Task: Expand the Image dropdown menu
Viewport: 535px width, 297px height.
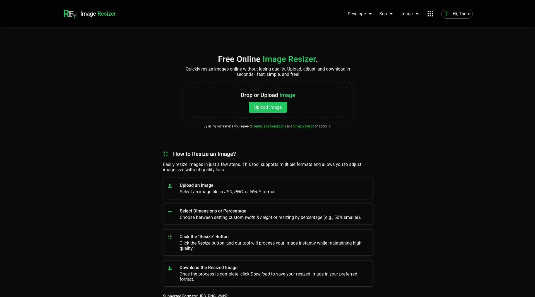Action: [x=409, y=14]
